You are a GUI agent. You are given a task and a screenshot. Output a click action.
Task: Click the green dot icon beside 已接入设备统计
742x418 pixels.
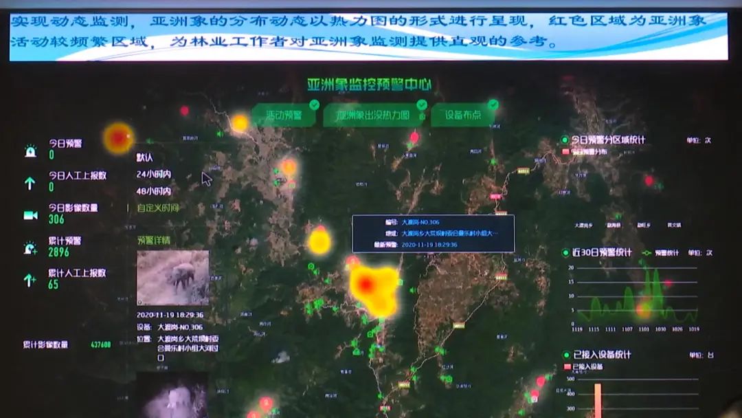(x=566, y=355)
